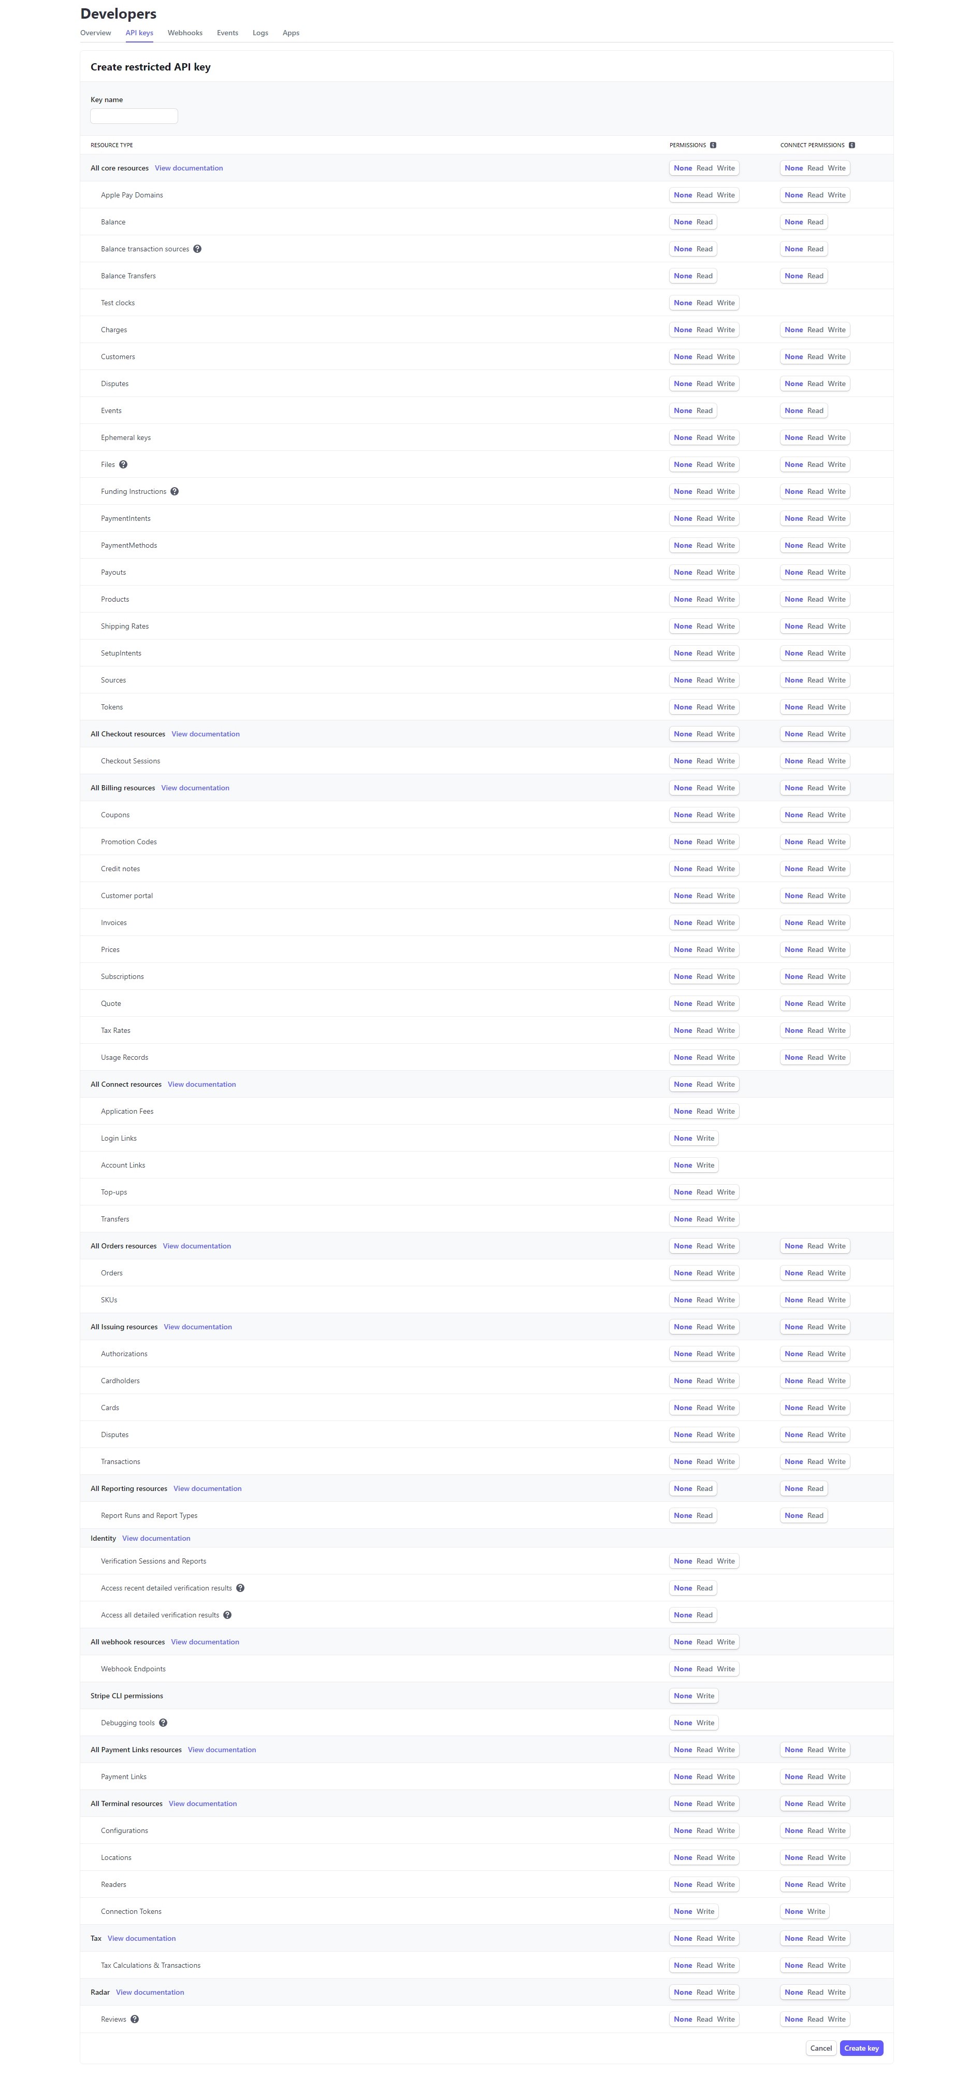Click help icon next to Balance transaction sources
The height and width of the screenshot is (2074, 969).
(197, 249)
